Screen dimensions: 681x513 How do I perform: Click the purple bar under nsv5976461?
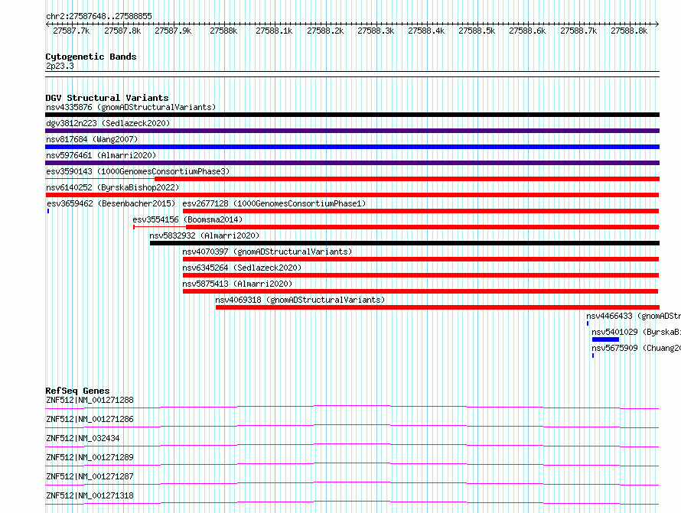352,163
